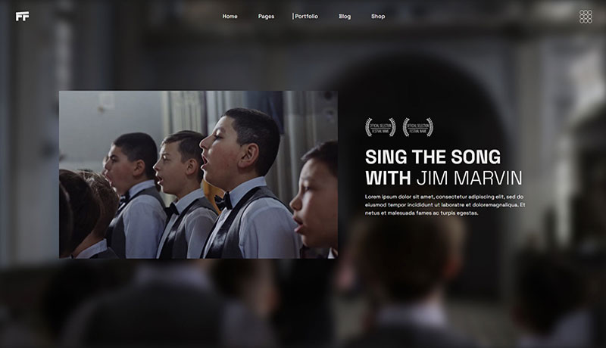
Task: Select the Portfolio navigation item
Action: tap(307, 16)
